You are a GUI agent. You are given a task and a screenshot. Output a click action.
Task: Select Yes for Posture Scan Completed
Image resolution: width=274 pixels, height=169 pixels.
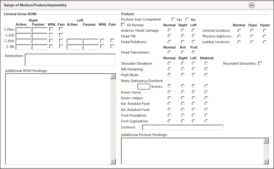pyautogui.click(x=173, y=19)
